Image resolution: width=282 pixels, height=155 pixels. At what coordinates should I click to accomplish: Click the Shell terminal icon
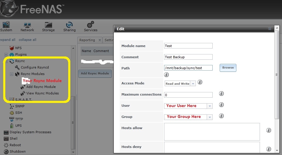point(6,139)
